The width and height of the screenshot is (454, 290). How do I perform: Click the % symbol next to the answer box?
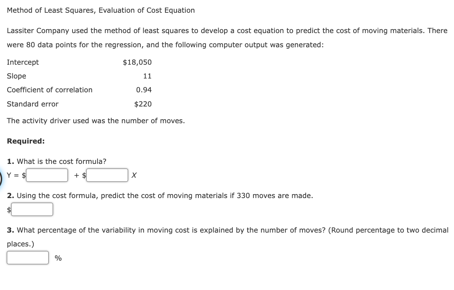pos(57,258)
